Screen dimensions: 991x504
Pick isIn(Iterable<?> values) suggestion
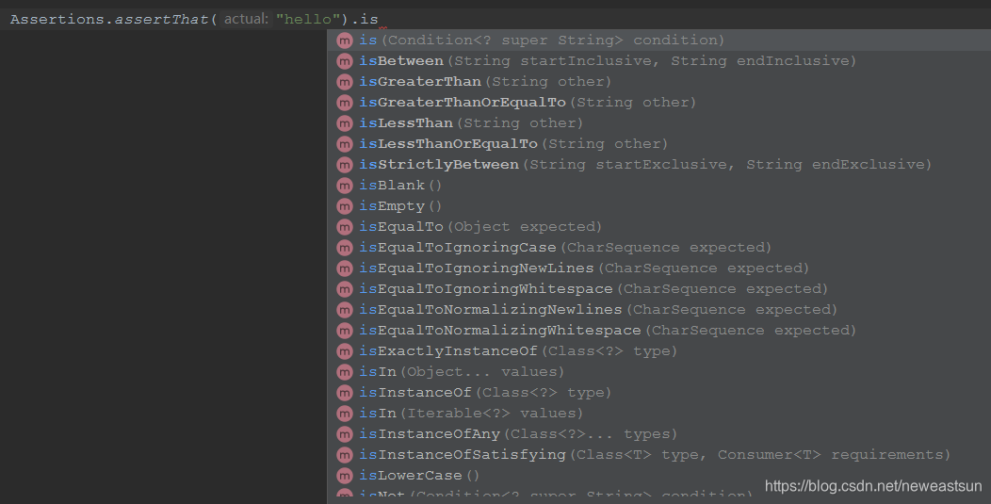(659, 414)
